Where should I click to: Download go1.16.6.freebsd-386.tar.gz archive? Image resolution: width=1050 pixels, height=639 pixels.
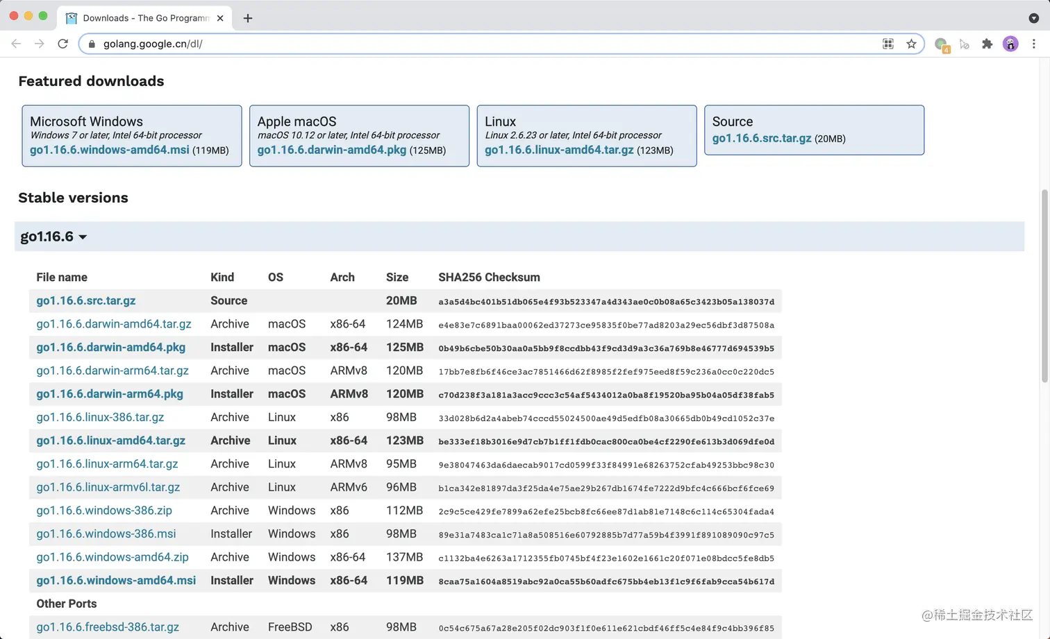(108, 627)
